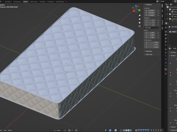Switch to the Game Logic workspace tab

[x=34, y=2]
